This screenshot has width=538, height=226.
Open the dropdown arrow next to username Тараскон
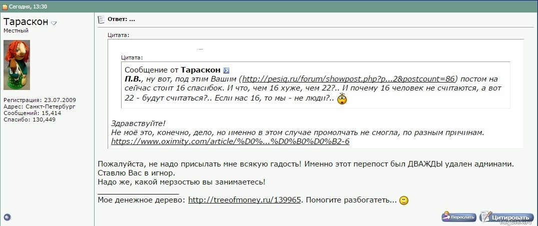tap(54, 23)
